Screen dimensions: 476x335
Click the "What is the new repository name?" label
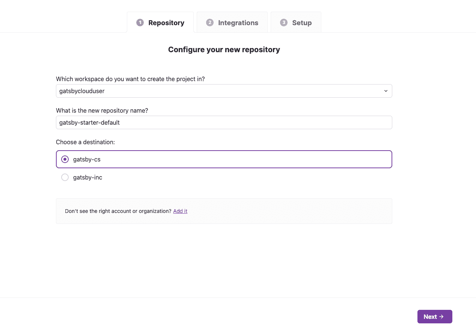pos(102,110)
